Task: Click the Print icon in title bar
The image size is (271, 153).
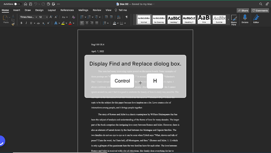Action: [48, 4]
